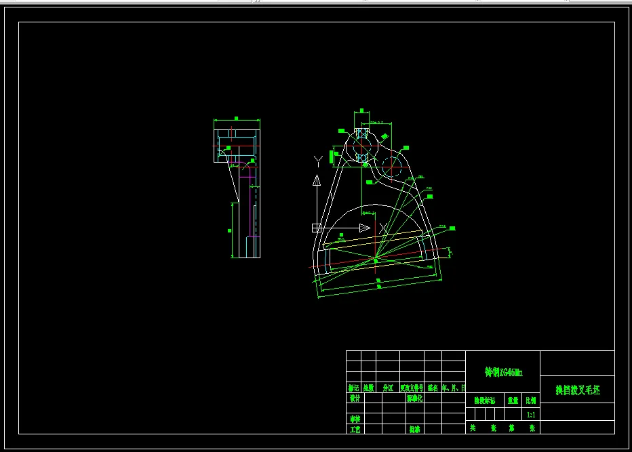
Task: Select the dashed circle in fork view
Action: (391, 166)
